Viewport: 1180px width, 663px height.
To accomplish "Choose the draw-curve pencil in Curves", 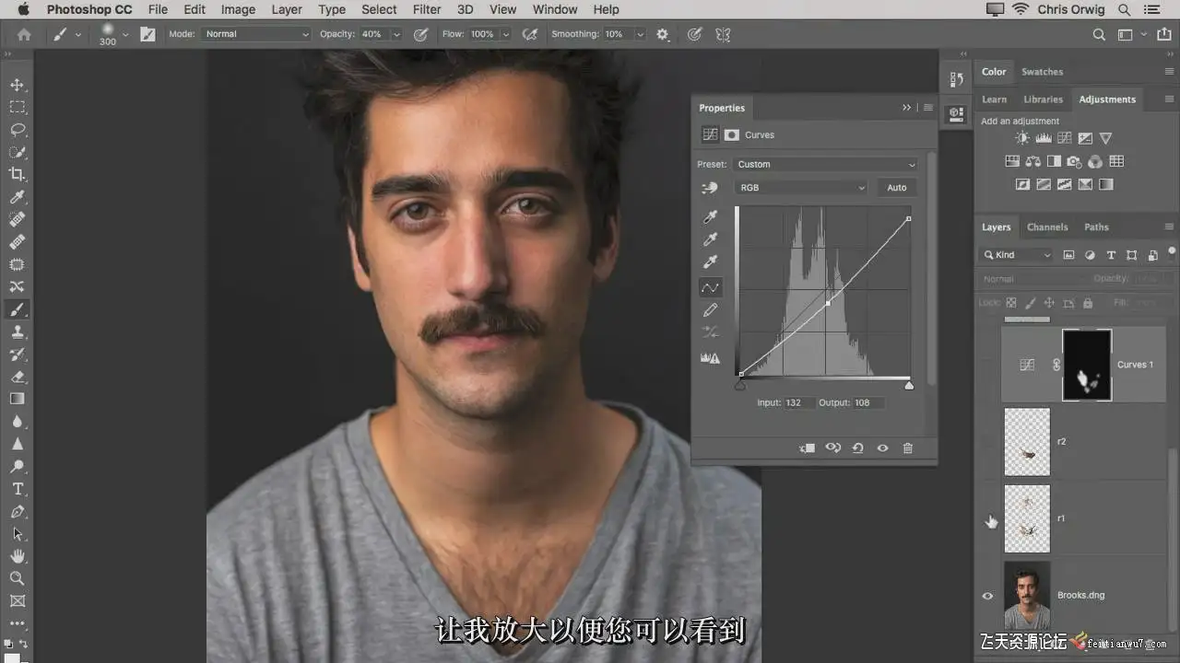I will pos(710,310).
